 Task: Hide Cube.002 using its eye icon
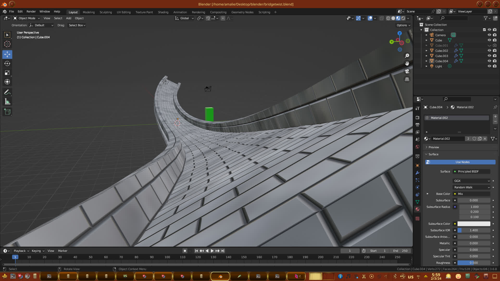[x=489, y=50]
